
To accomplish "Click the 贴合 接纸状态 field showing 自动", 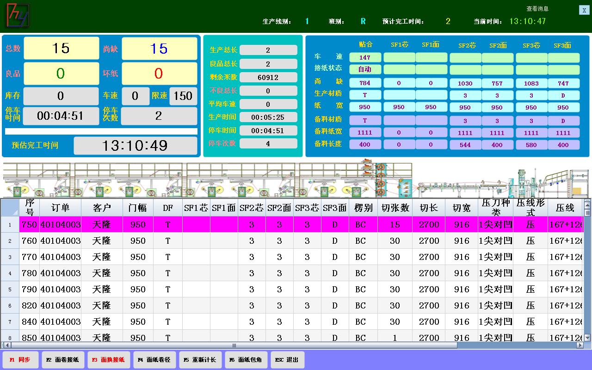I will [365, 70].
